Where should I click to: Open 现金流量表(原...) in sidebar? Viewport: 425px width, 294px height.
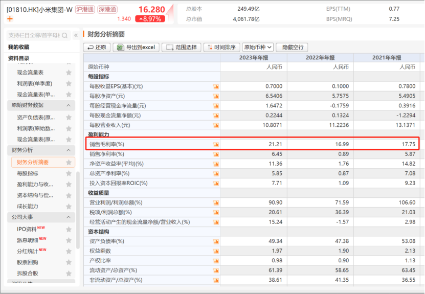(x=36, y=140)
